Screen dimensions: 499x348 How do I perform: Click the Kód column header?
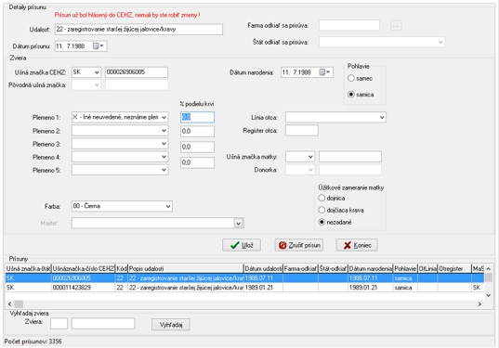click(122, 269)
